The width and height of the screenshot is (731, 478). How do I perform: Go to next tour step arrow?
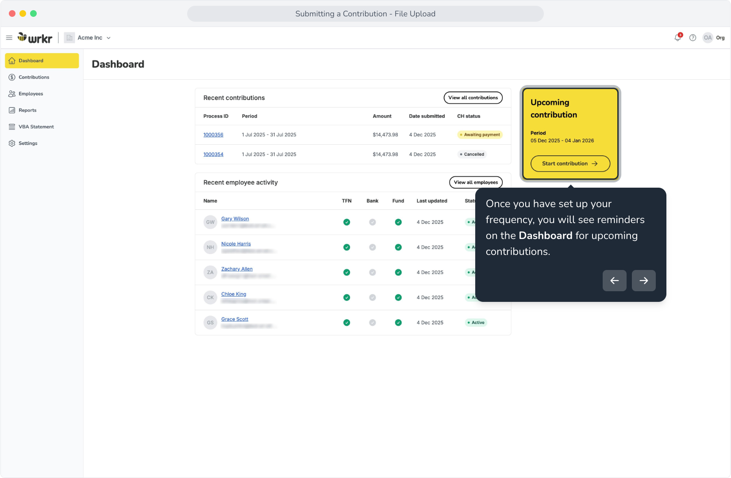point(644,281)
